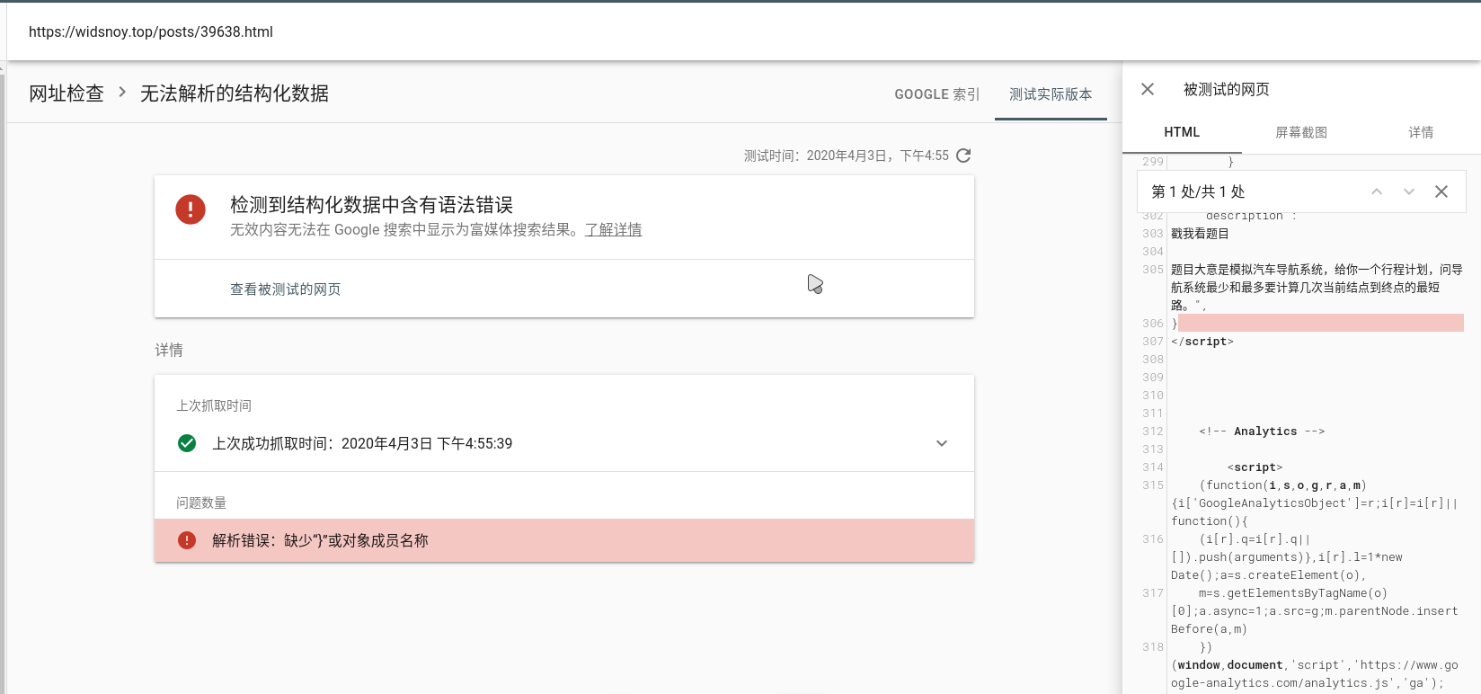Click the green success checkmark icon

tap(187, 443)
